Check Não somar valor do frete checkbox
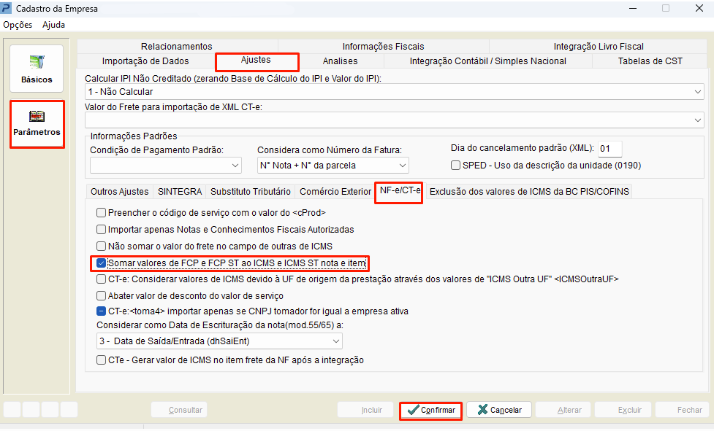Image resolution: width=714 pixels, height=431 pixels. tap(101, 246)
